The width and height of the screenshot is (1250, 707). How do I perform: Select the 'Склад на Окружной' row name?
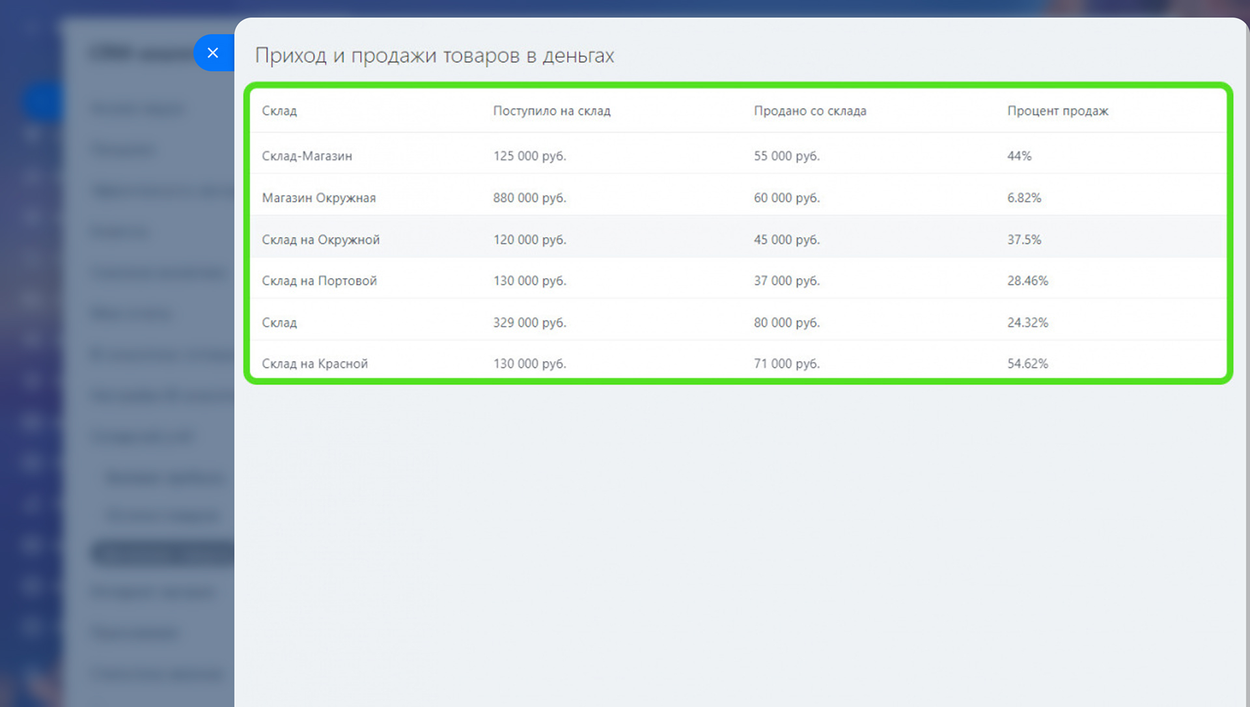(320, 240)
